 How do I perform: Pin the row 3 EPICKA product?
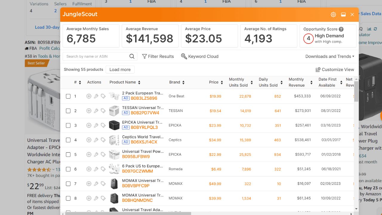pyautogui.click(x=96, y=125)
